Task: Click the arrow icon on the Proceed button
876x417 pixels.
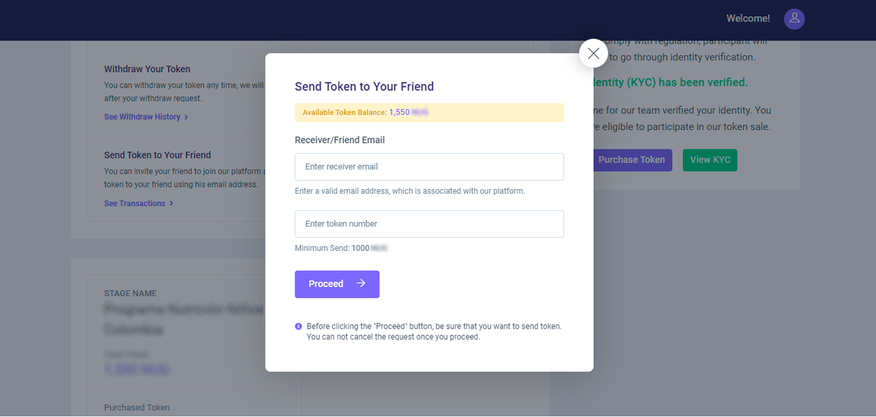Action: pos(361,283)
